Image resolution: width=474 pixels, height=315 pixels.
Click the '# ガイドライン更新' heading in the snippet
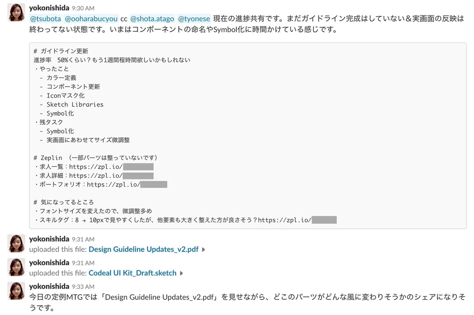point(61,51)
